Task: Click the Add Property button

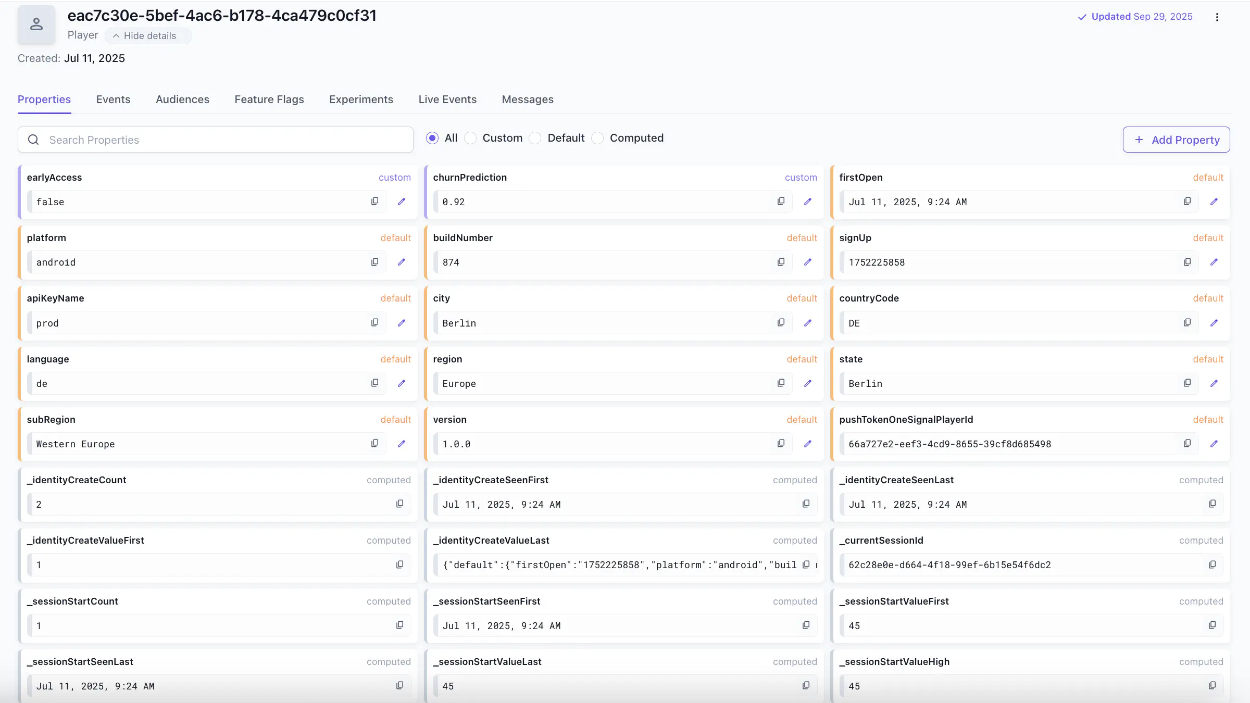Action: (1176, 140)
